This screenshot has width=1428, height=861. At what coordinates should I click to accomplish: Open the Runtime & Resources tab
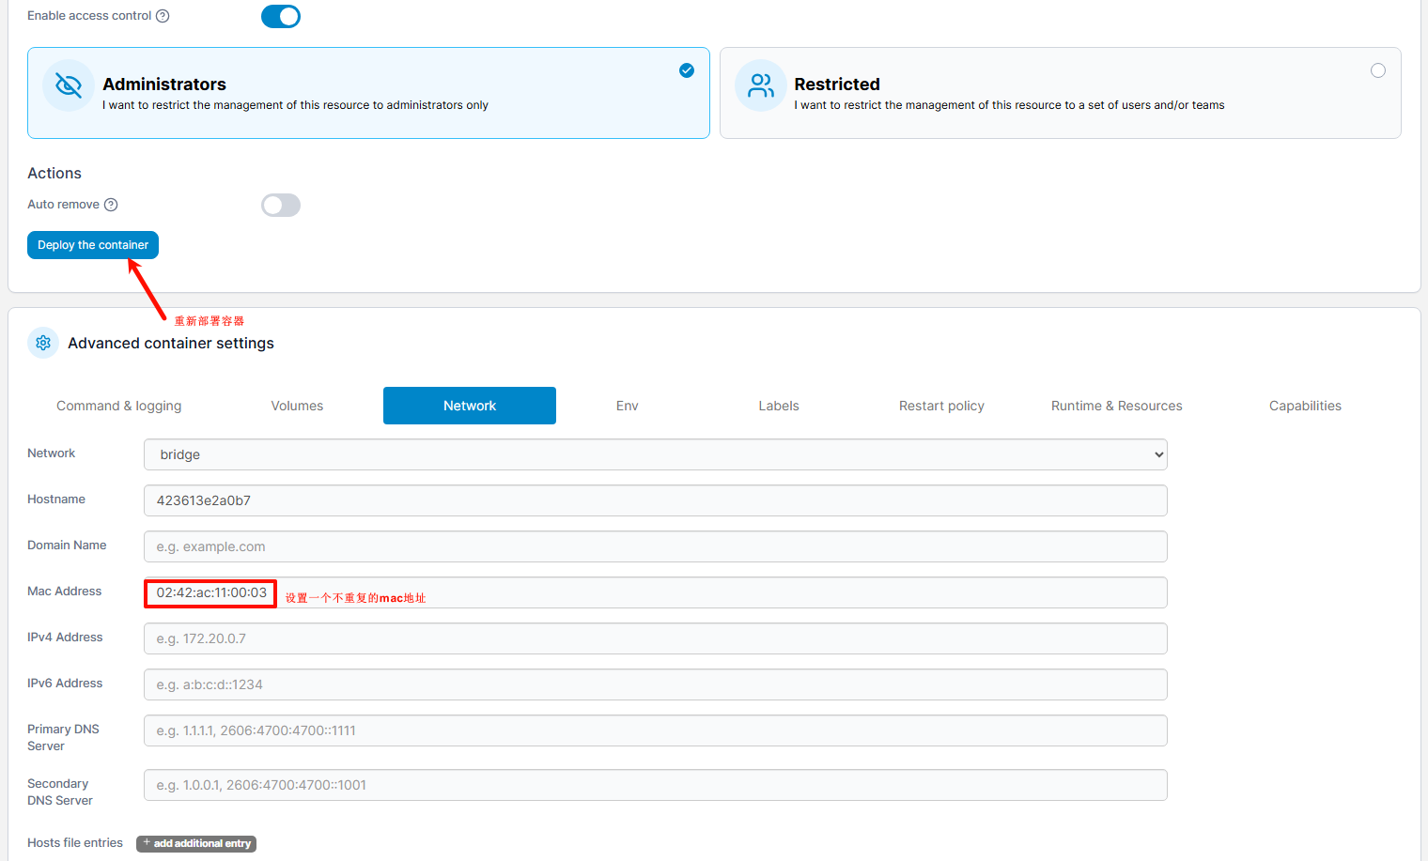point(1116,406)
